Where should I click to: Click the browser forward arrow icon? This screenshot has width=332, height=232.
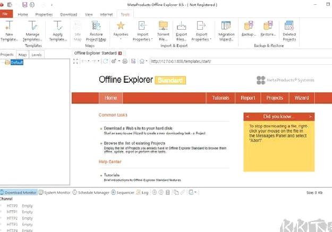(x=94, y=61)
